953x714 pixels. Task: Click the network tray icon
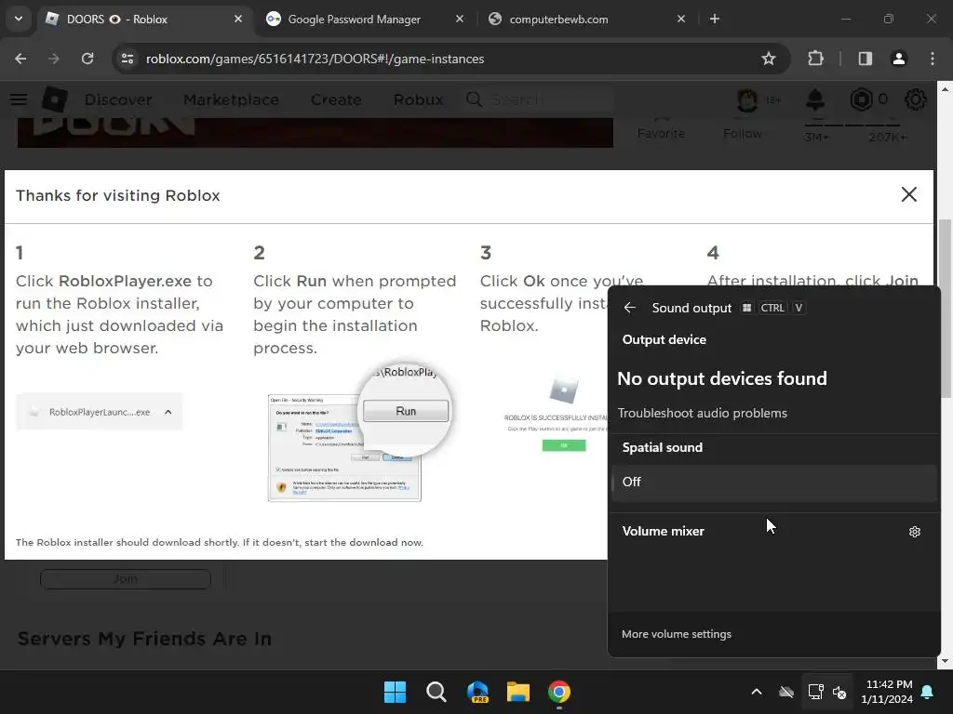pyautogui.click(x=815, y=692)
